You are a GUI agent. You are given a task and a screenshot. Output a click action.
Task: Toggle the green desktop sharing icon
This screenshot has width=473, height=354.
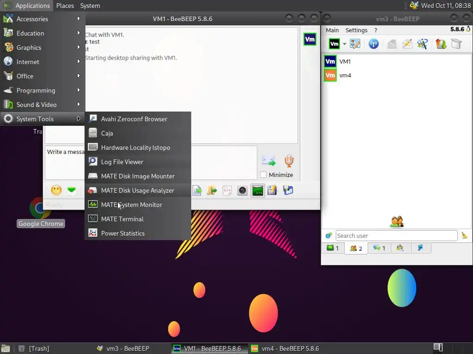pyautogui.click(x=258, y=190)
